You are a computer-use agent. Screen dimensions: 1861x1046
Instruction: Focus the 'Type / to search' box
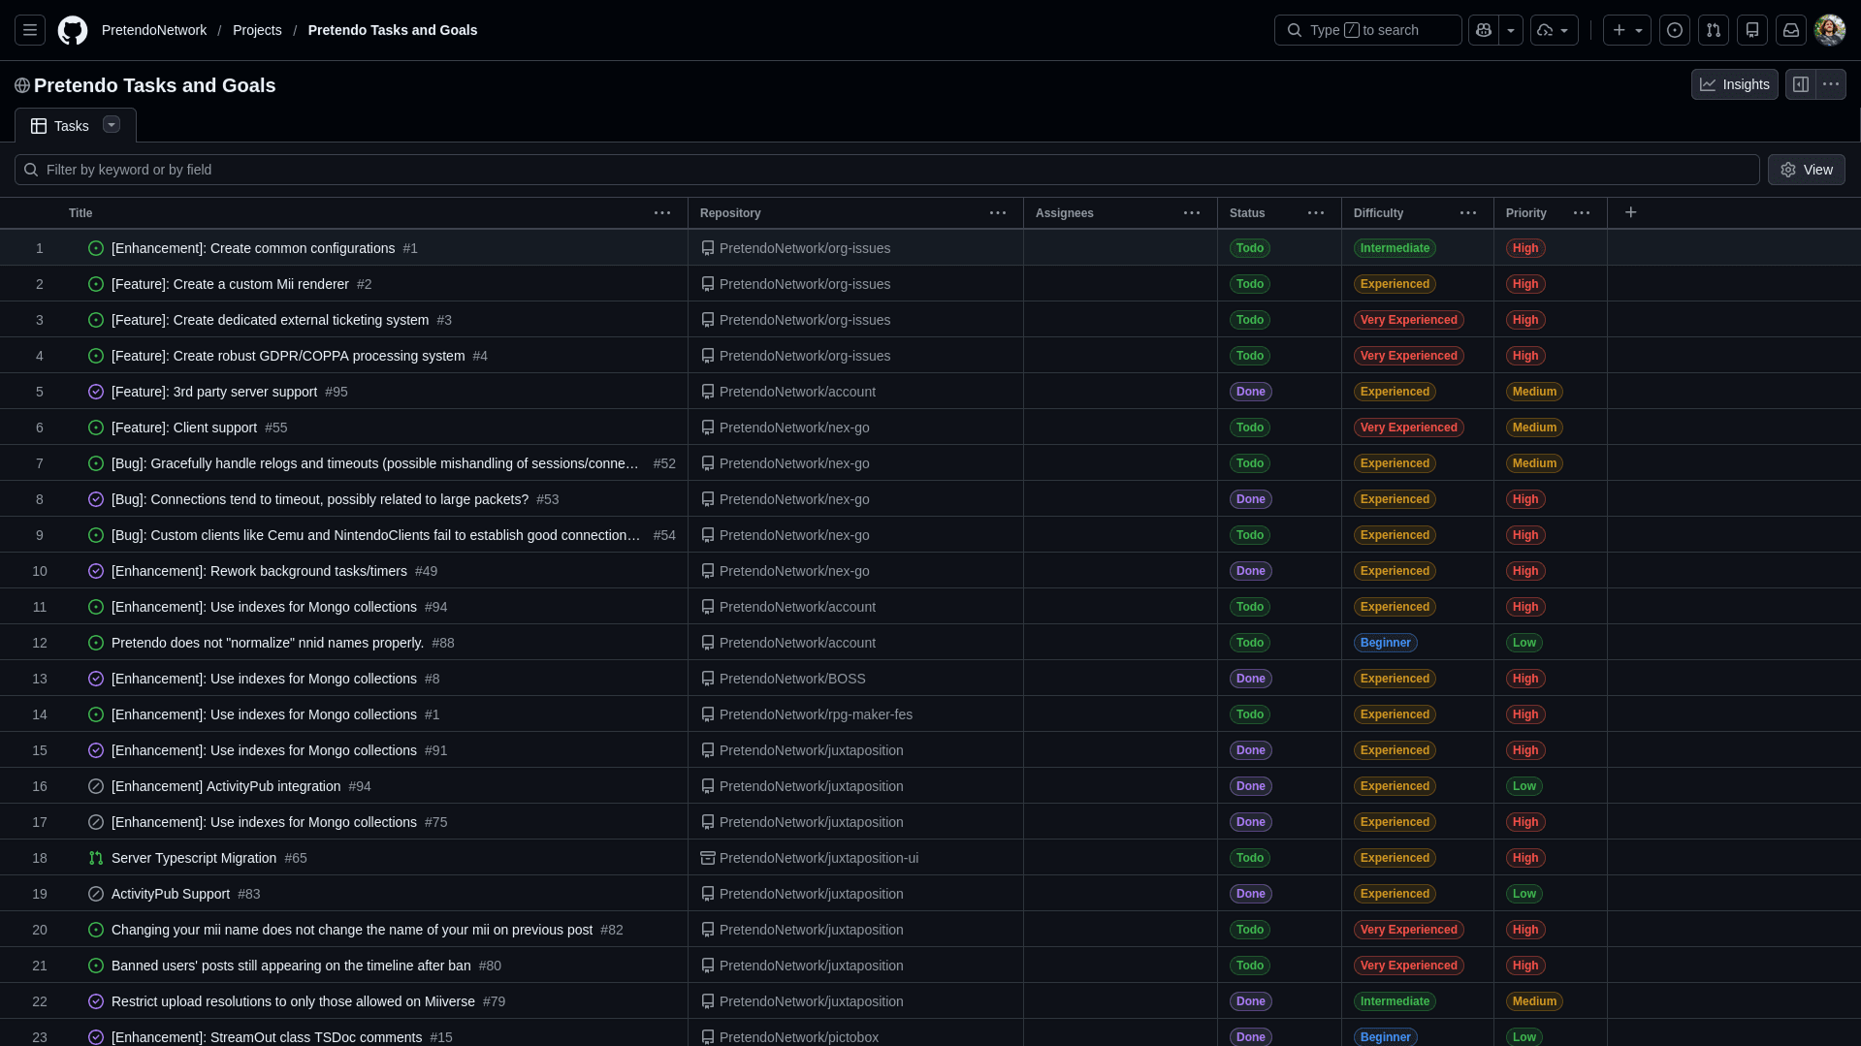pos(1368,30)
